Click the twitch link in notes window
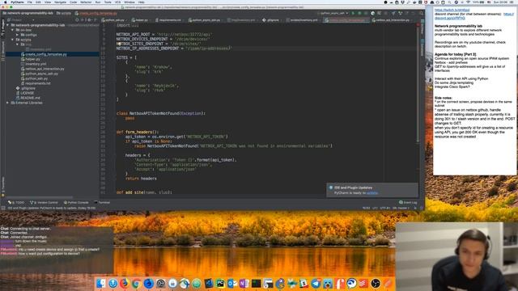This screenshot has height=291, width=518. 452,11
